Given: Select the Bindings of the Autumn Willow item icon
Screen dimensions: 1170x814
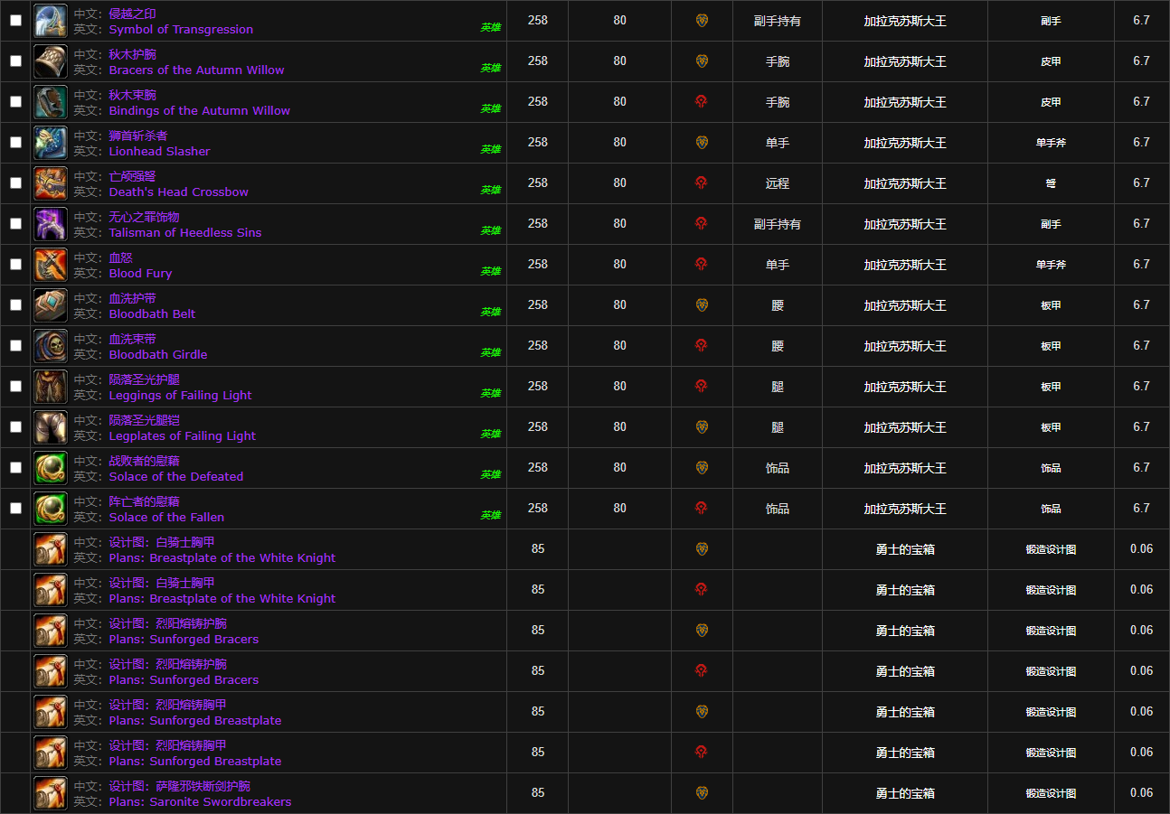Looking at the screenshot, I should (51, 102).
